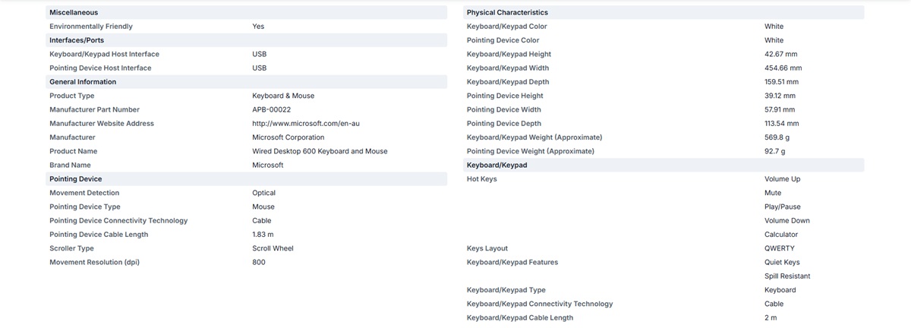Image resolution: width=911 pixels, height=328 pixels.
Task: Select the Wired Desktop 600 product name
Action: tap(320, 151)
